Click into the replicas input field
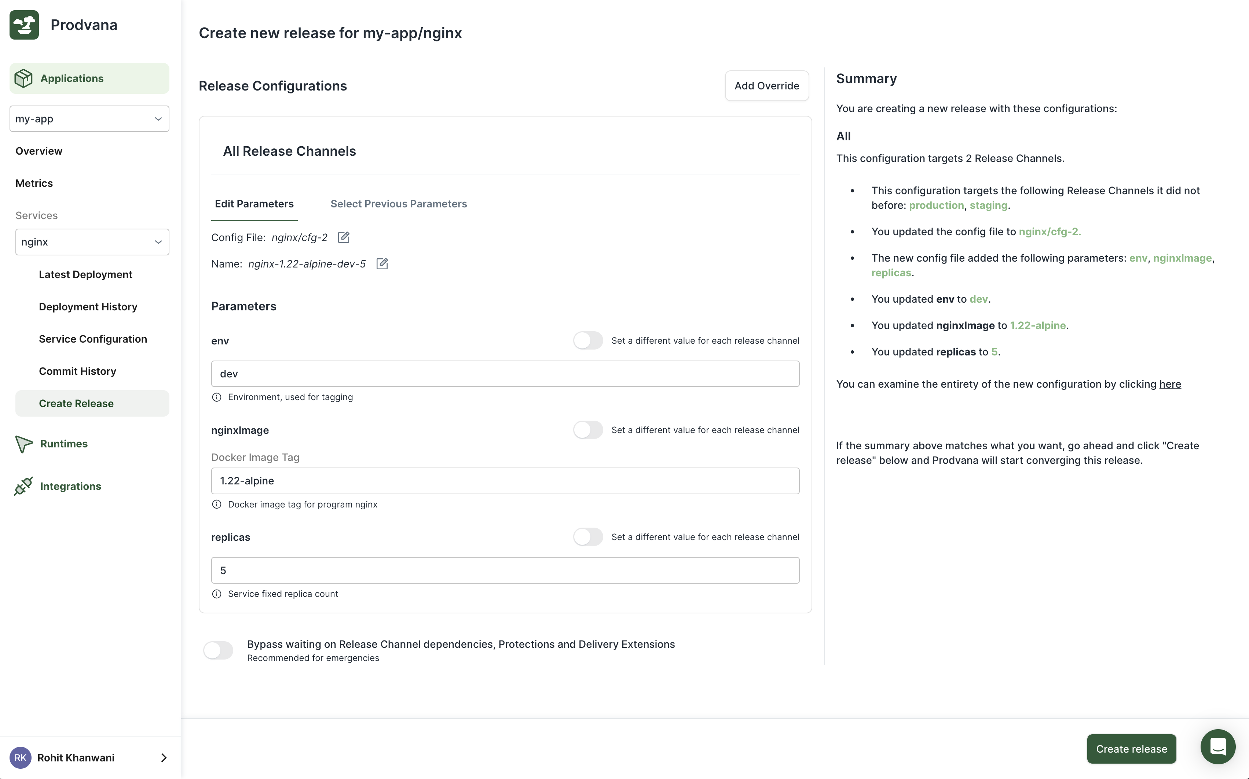Screen dimensions: 1249x779 click(x=505, y=571)
